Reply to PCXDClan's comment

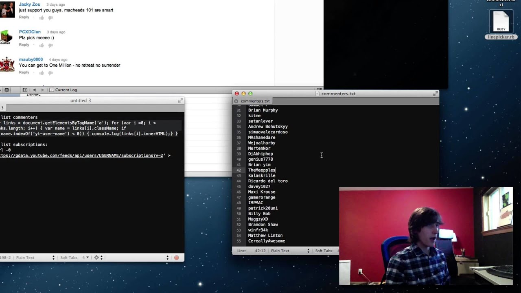pos(24,45)
